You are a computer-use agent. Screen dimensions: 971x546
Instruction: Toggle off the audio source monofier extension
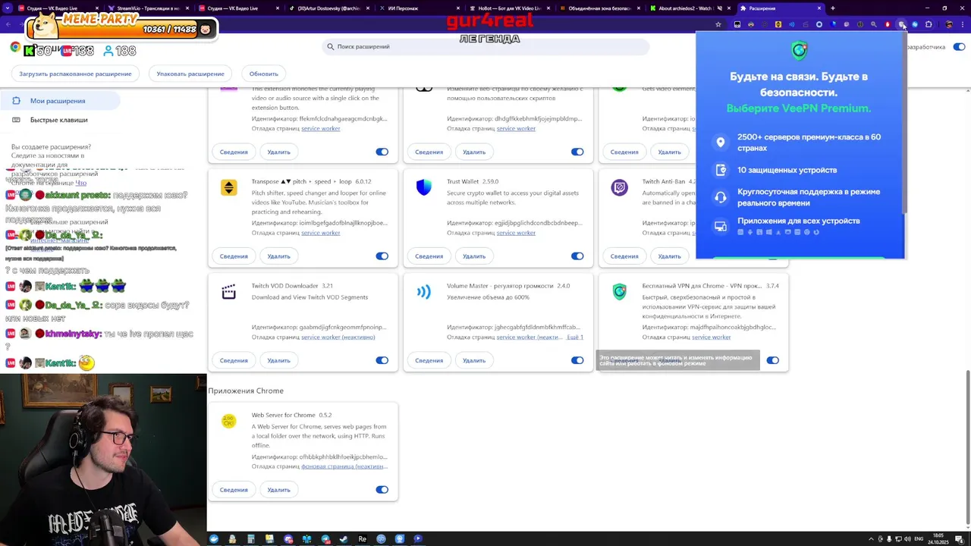pos(382,152)
